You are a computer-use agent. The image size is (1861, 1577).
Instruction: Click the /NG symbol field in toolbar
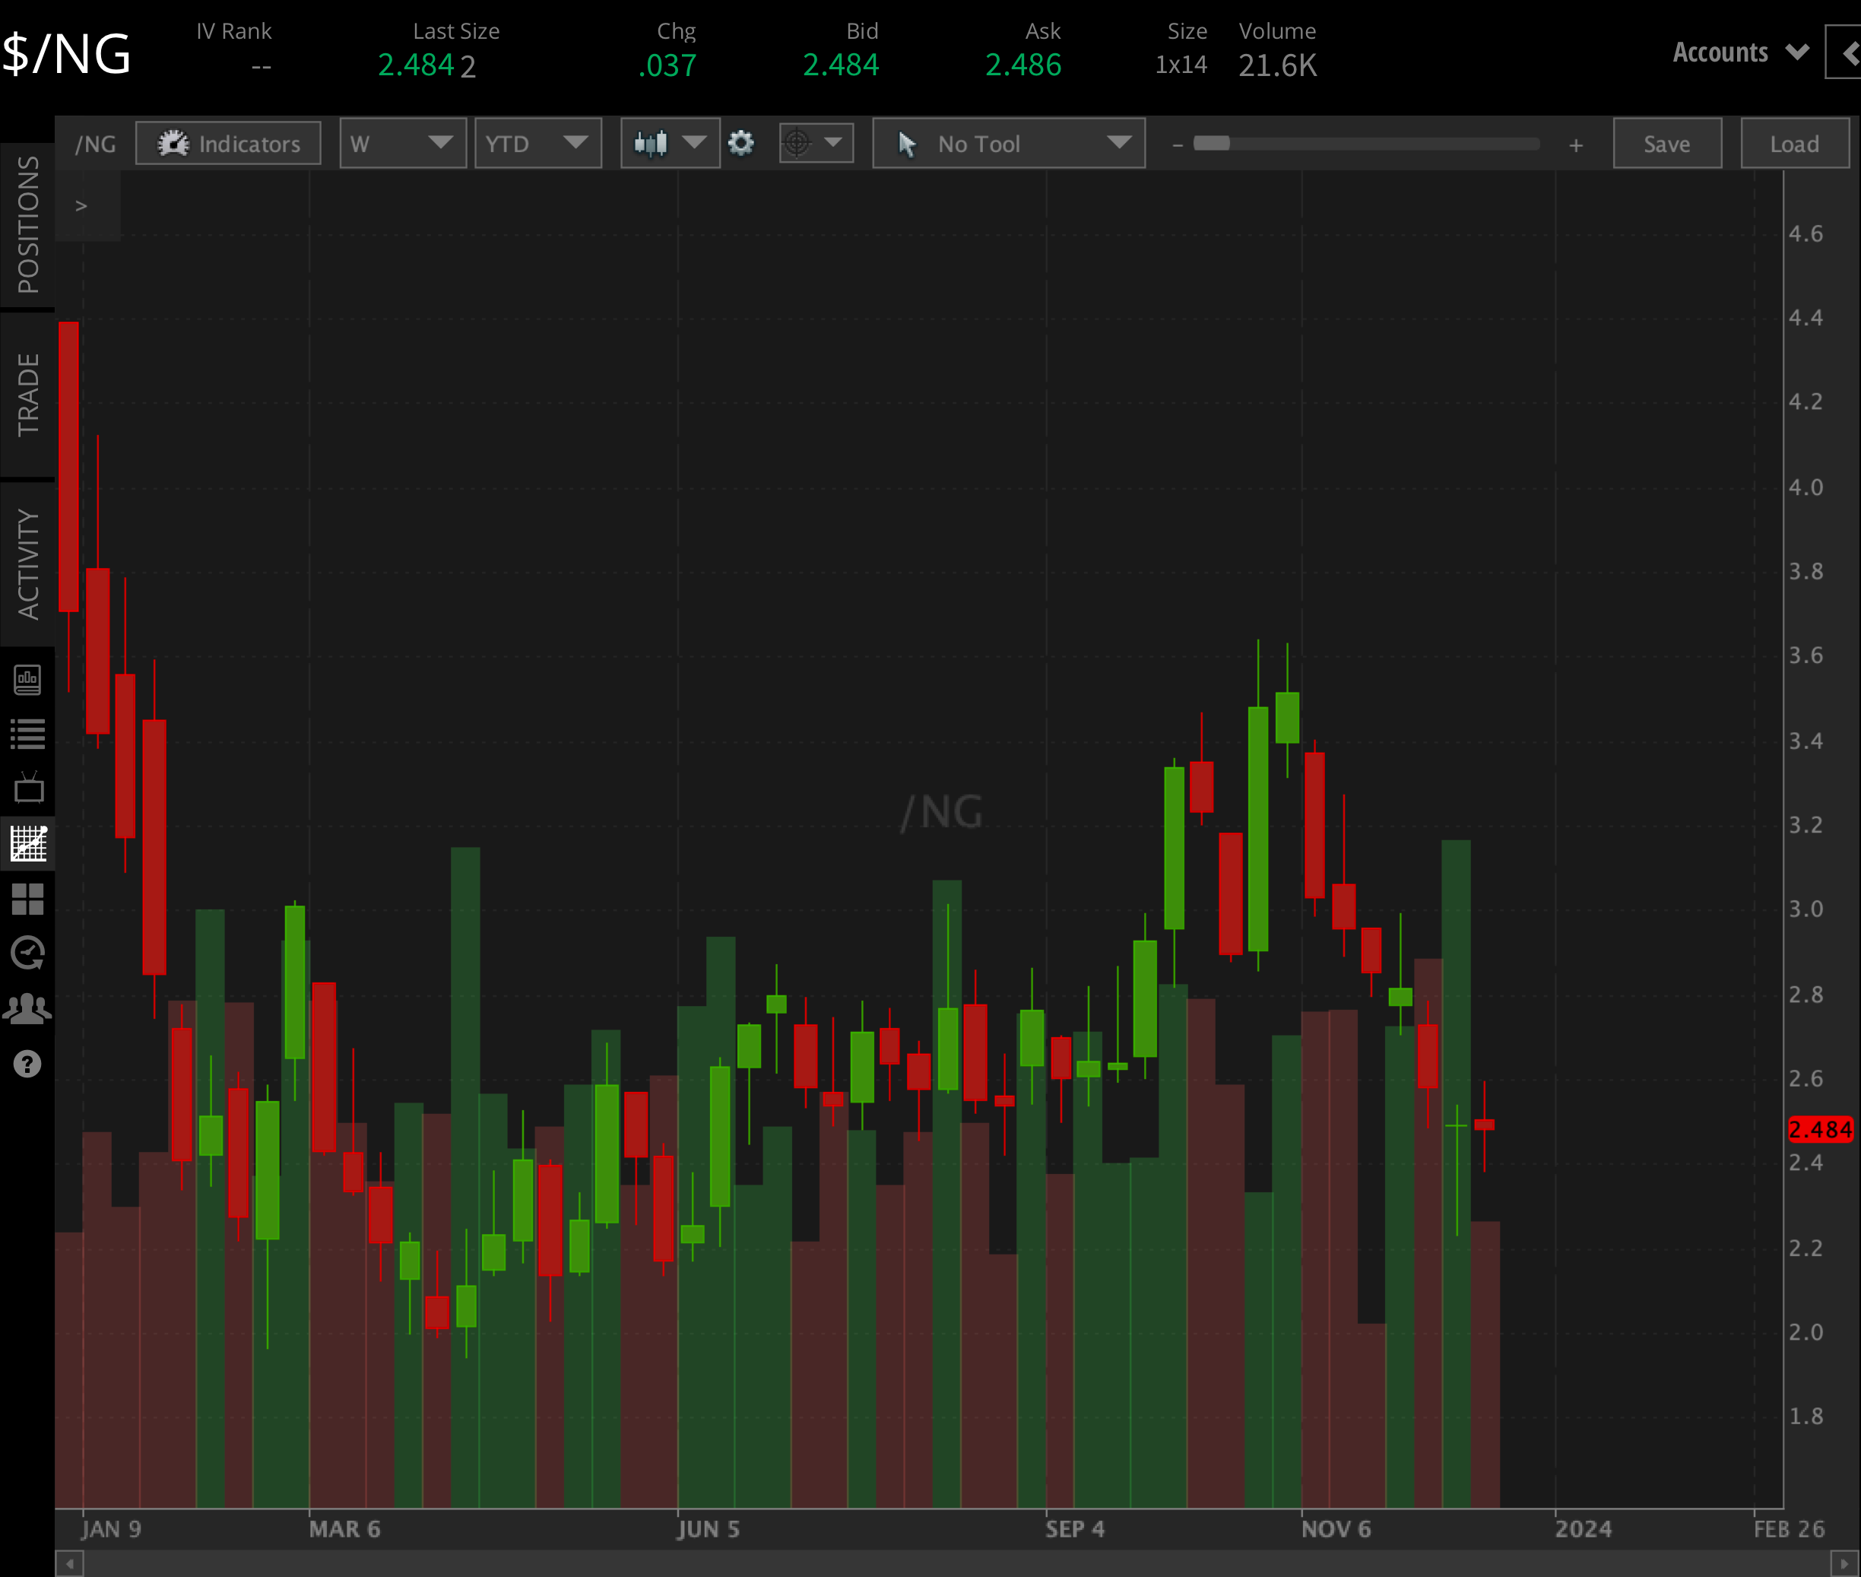[95, 144]
